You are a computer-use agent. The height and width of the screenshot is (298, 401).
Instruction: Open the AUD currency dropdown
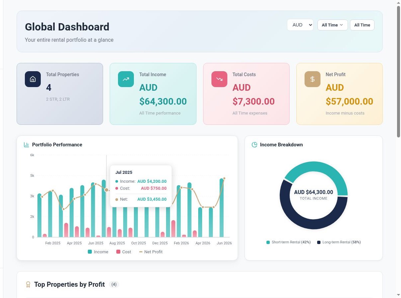click(x=300, y=25)
